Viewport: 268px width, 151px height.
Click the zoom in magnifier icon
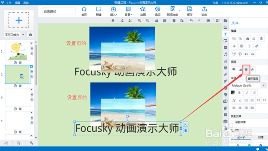pos(139,20)
